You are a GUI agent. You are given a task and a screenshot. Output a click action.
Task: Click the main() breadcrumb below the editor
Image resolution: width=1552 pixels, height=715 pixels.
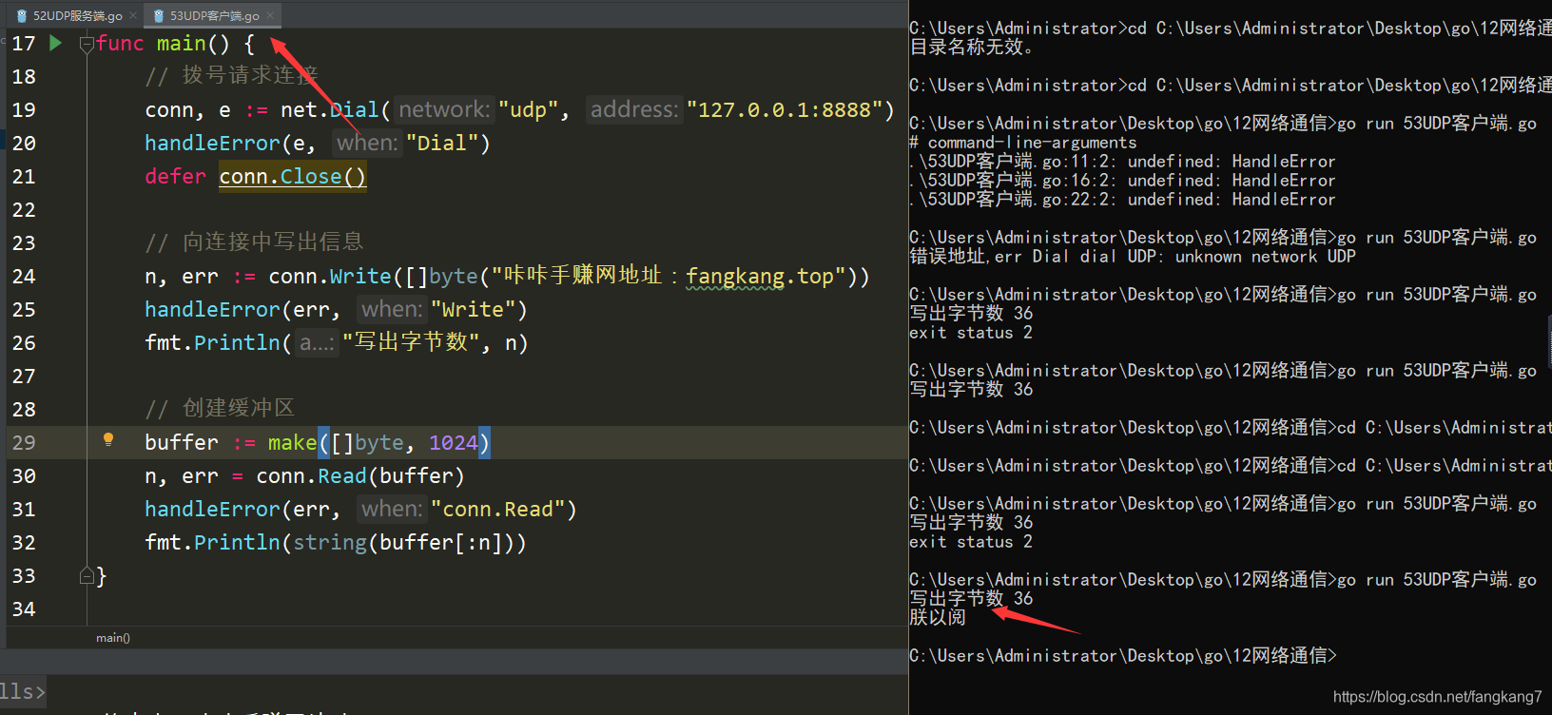click(x=113, y=638)
